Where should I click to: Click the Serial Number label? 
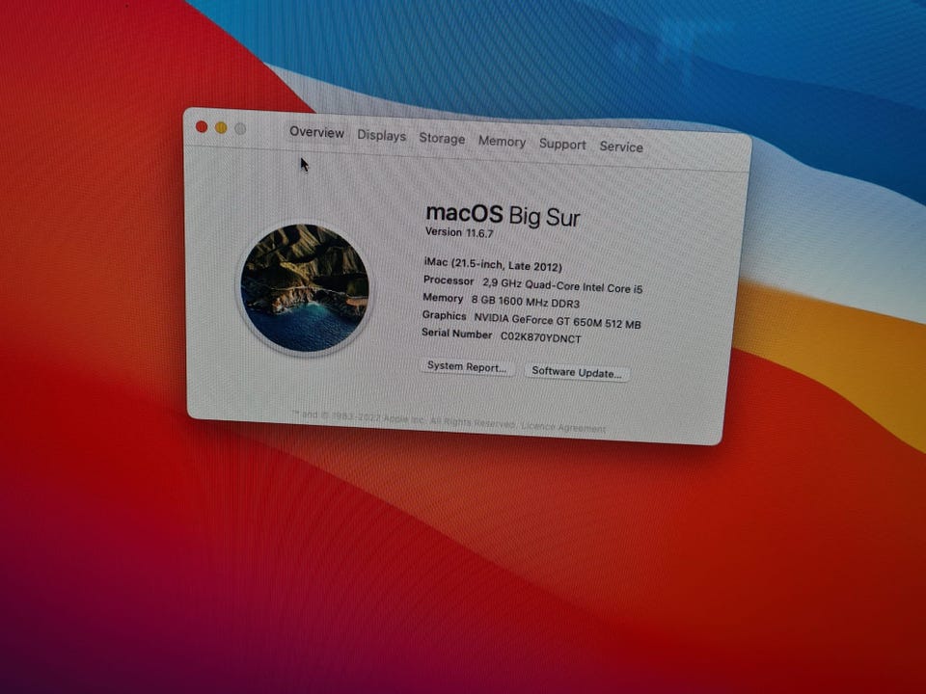[456, 334]
